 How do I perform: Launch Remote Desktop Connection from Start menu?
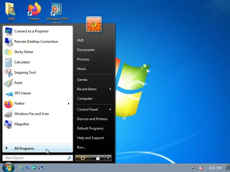click(38, 42)
